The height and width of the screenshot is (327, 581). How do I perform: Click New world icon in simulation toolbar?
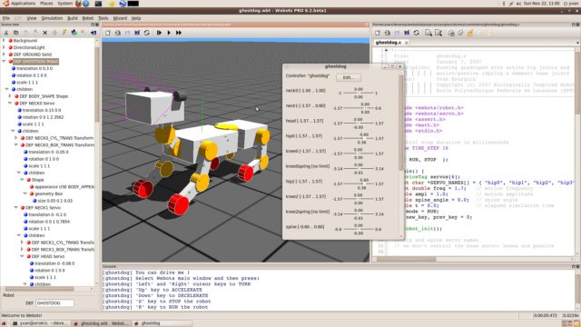click(x=108, y=33)
